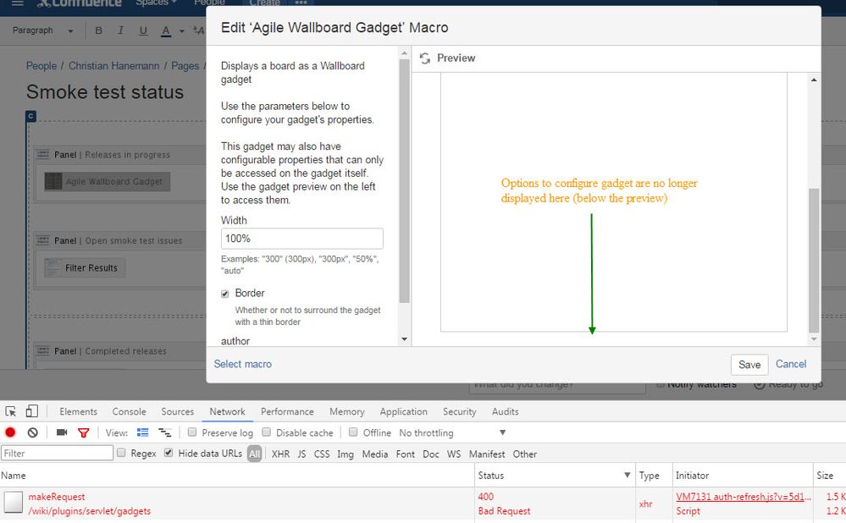
Task: Filter network requests by Manifest
Action: pos(487,454)
